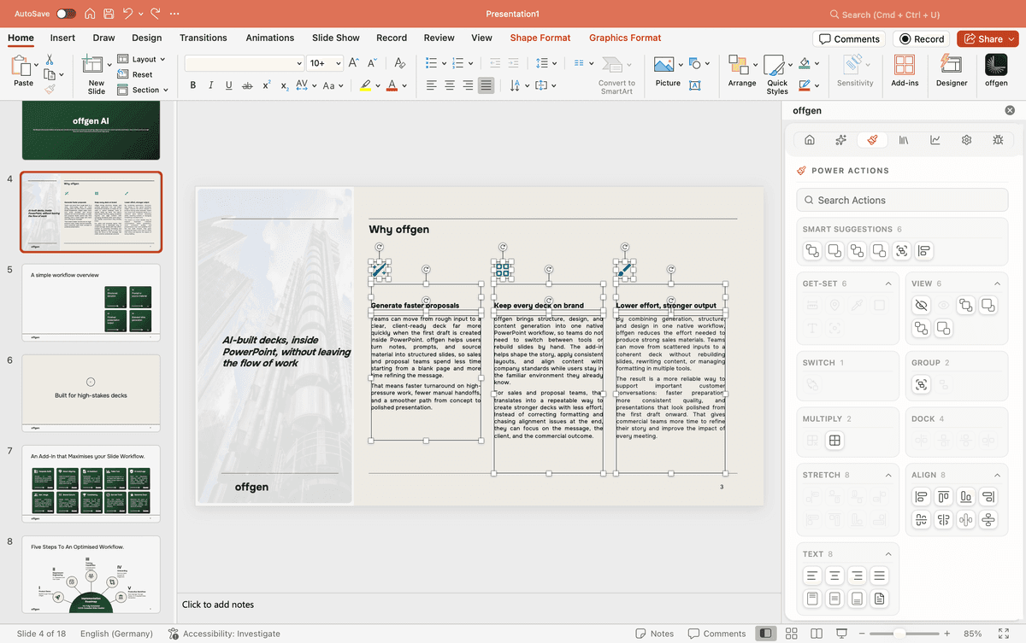Collapse the TEXT section
This screenshot has height=643, width=1026.
point(888,554)
